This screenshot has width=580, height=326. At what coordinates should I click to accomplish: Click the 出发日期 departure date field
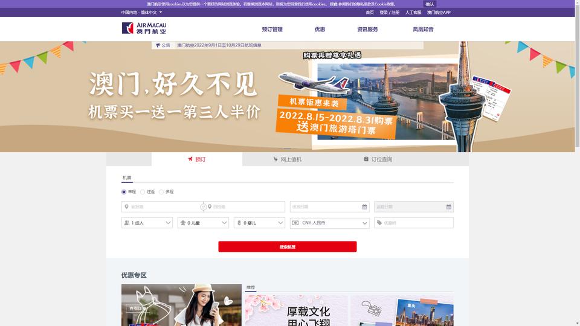[x=330, y=207]
